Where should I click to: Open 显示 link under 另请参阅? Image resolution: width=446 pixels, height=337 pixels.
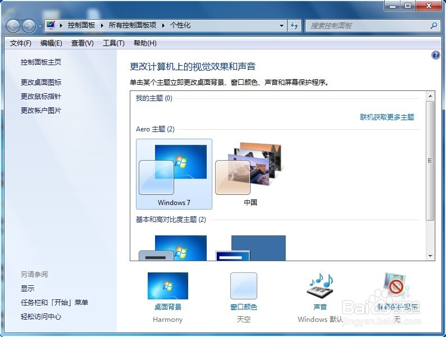(28, 288)
